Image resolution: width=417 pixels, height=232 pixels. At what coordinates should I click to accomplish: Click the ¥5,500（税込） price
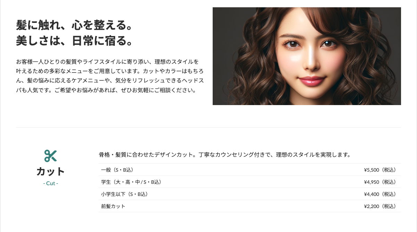380,170
